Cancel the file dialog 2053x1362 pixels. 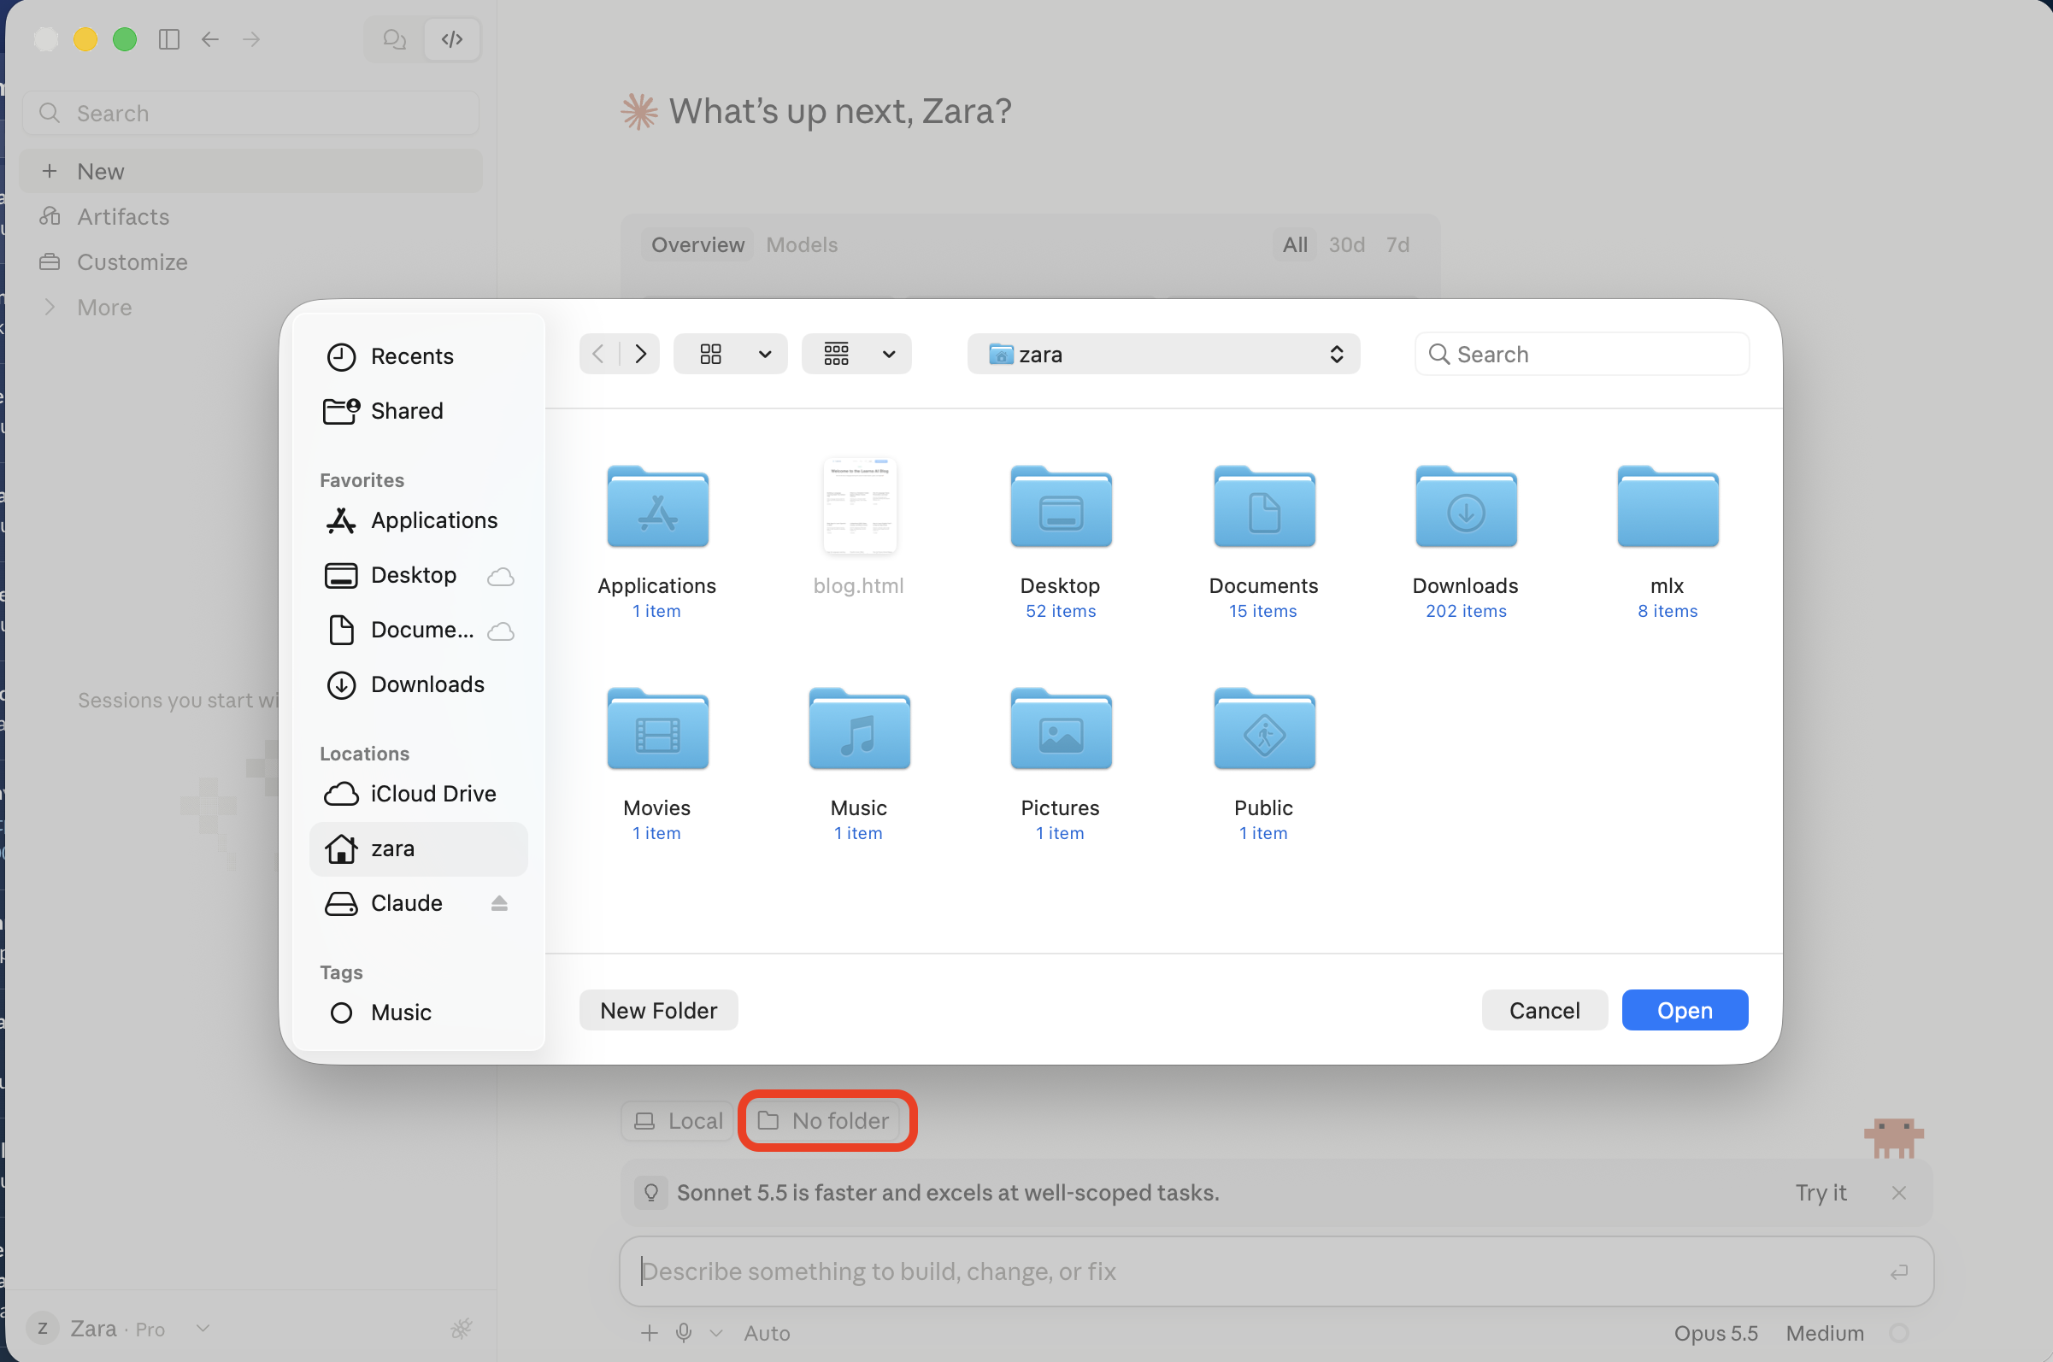coord(1544,1010)
